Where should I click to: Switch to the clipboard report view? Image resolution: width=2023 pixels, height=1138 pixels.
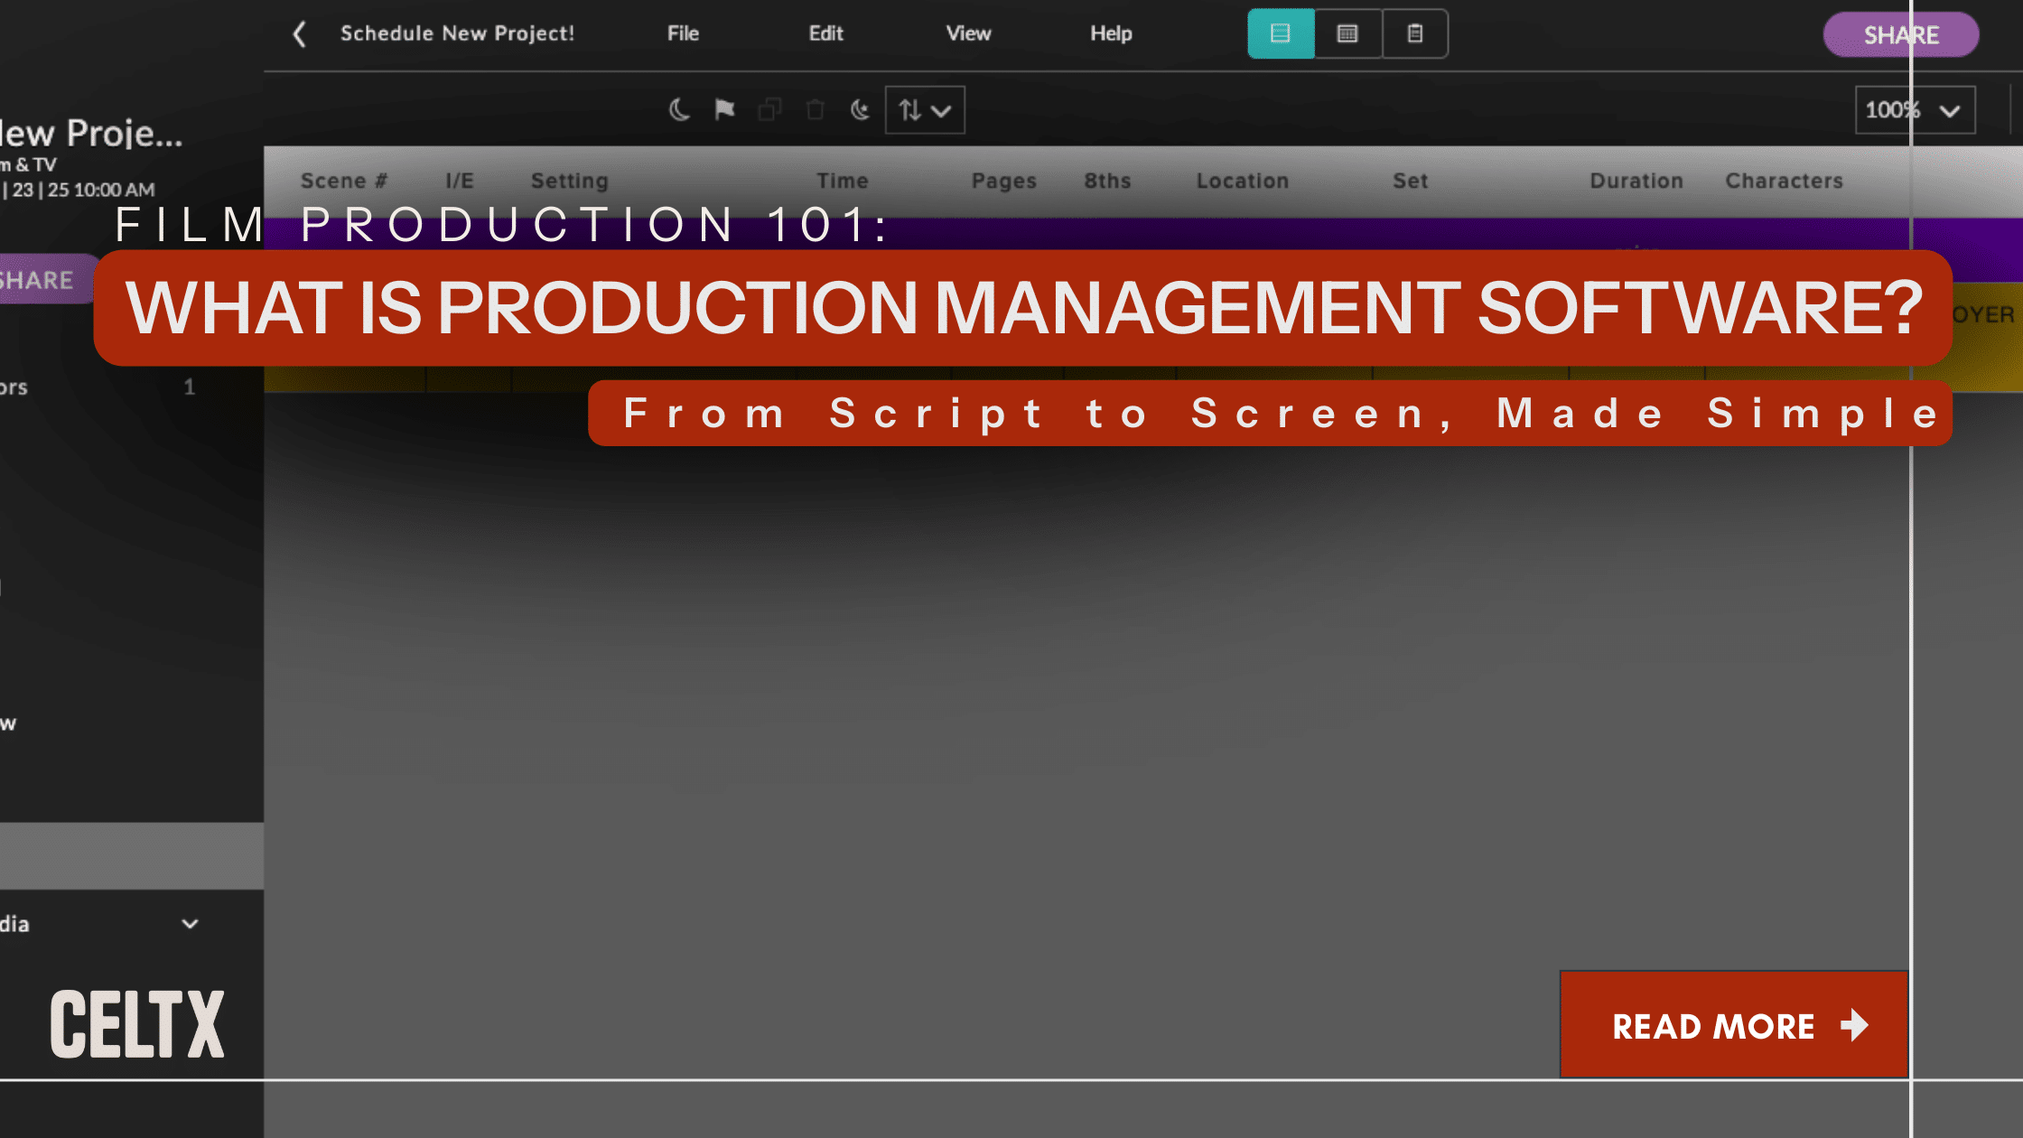pyautogui.click(x=1415, y=34)
